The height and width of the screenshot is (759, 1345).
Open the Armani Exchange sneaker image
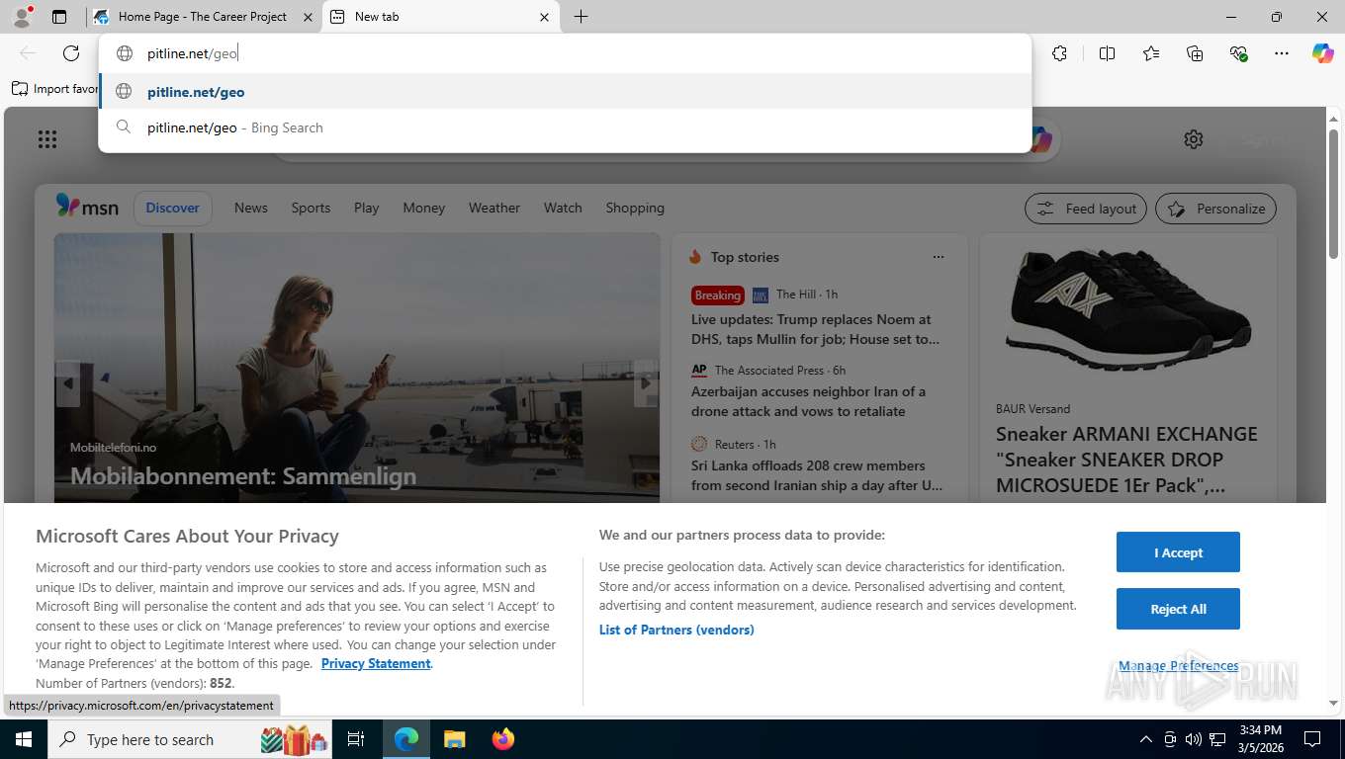pos(1127,312)
